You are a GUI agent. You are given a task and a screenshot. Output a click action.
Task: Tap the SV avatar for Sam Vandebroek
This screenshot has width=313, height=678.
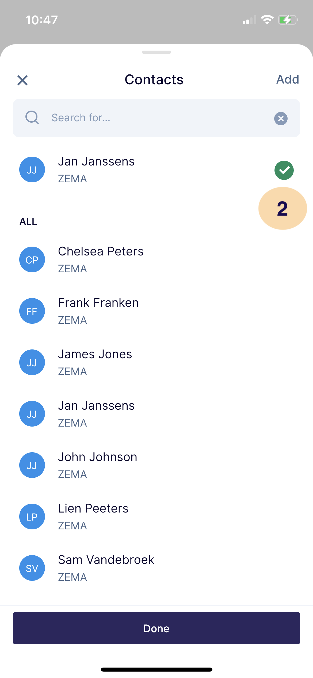coord(32,568)
